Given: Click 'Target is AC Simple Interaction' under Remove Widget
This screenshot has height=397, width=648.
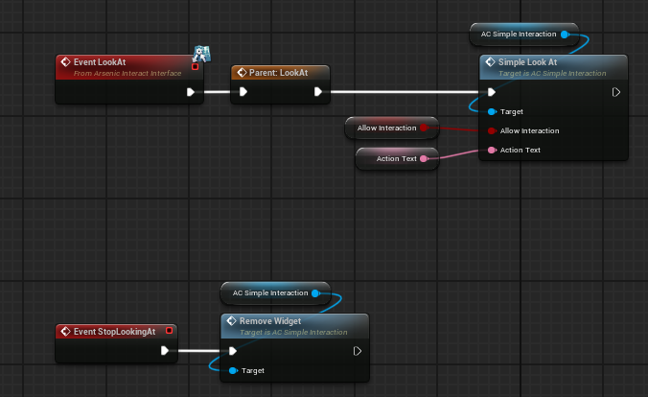Looking at the screenshot, I should [x=293, y=332].
